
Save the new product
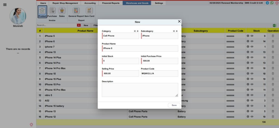[174, 105]
